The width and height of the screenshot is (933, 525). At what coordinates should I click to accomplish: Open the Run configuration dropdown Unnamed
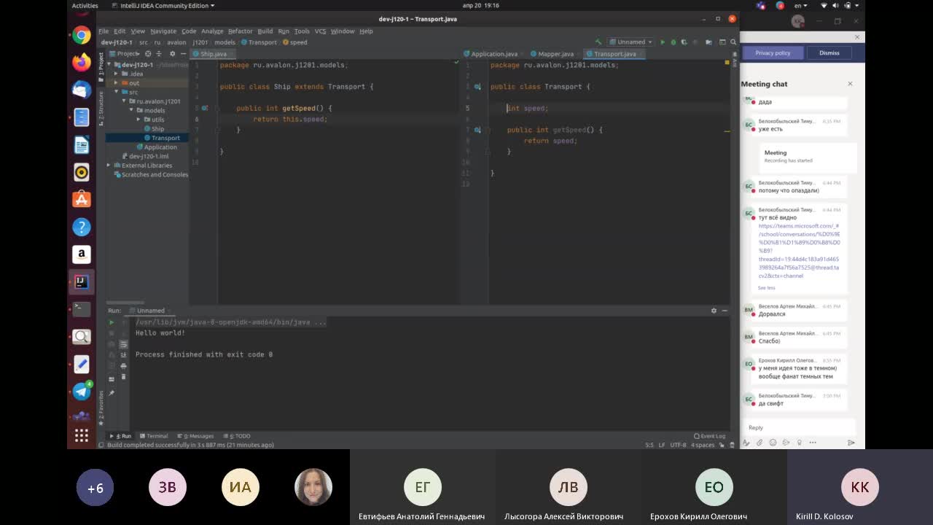click(x=631, y=42)
